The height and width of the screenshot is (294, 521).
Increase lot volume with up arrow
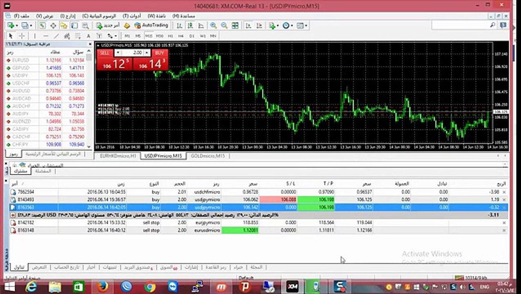[x=147, y=53]
